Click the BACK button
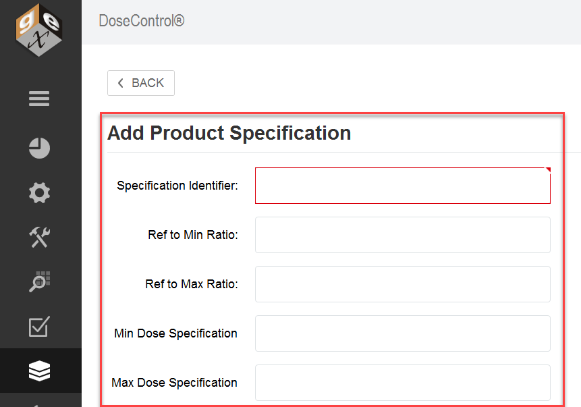 tap(141, 83)
